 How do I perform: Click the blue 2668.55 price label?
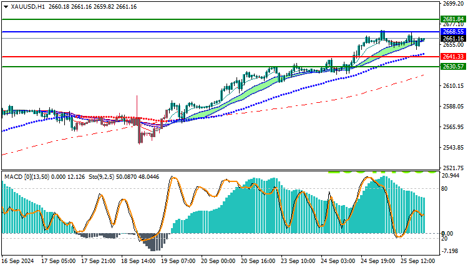[x=453, y=32]
